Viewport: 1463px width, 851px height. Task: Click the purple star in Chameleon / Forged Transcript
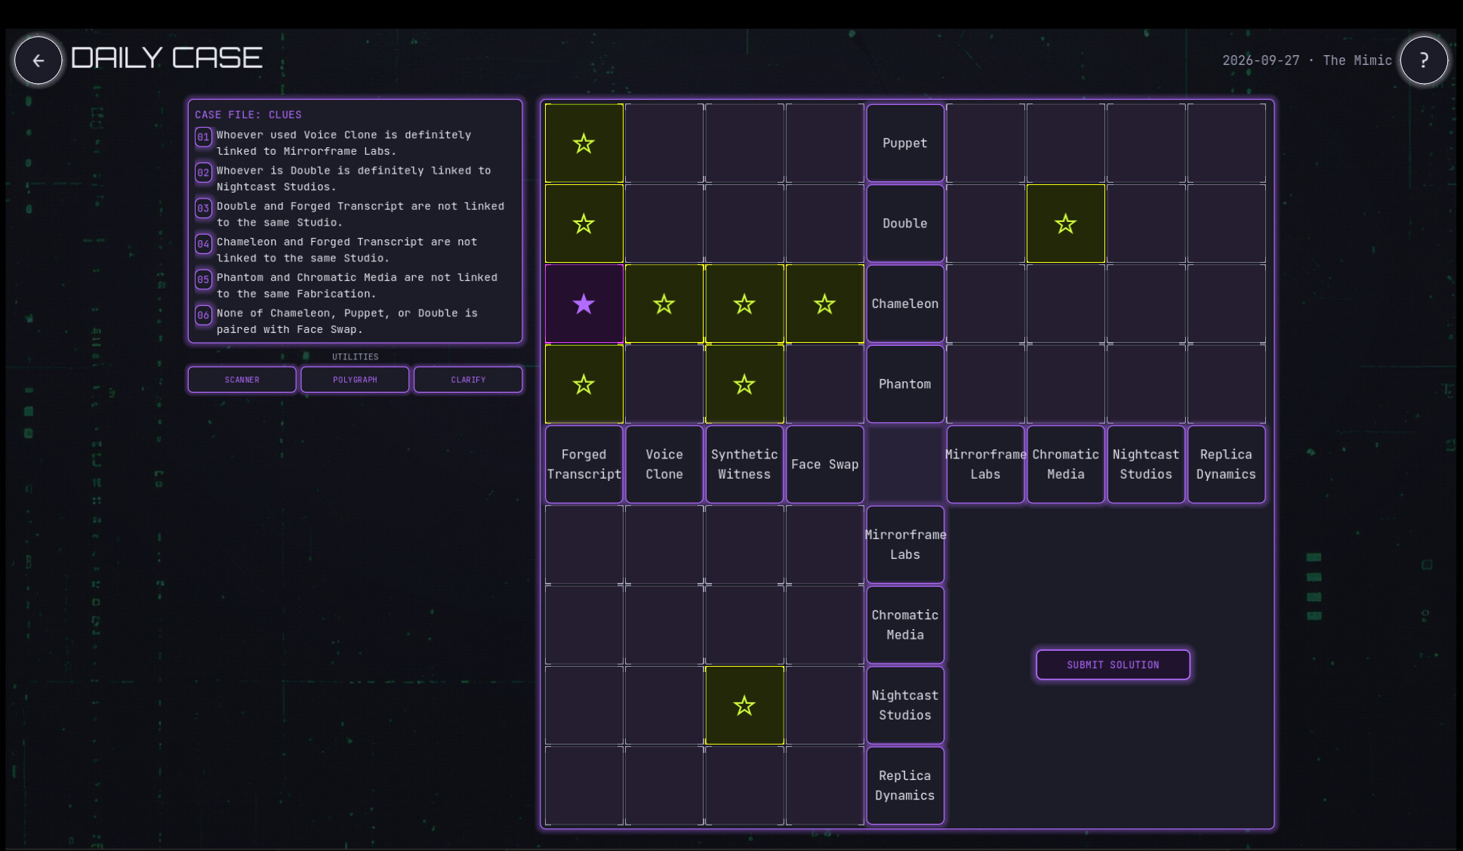point(584,304)
